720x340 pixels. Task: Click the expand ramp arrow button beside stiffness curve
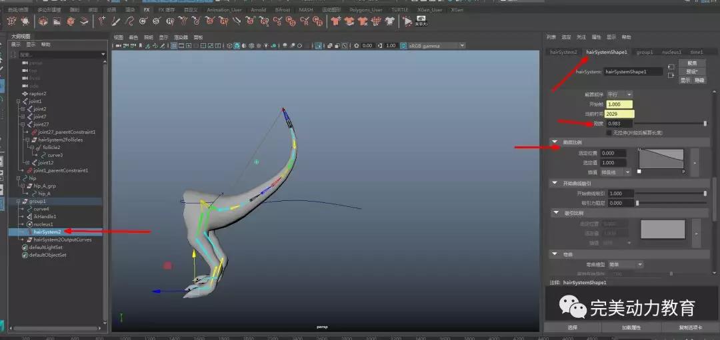(x=694, y=162)
